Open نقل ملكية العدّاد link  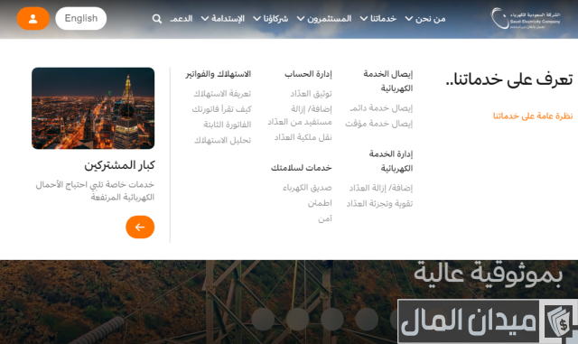(x=303, y=137)
